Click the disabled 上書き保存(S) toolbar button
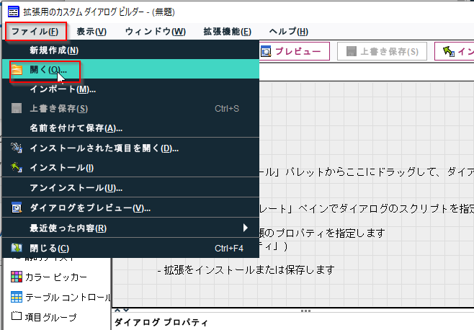The height and width of the screenshot is (330, 474). [382, 51]
